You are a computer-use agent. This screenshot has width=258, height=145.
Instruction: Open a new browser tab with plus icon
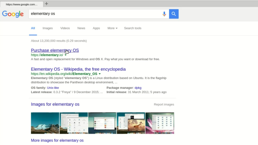coord(46,4)
